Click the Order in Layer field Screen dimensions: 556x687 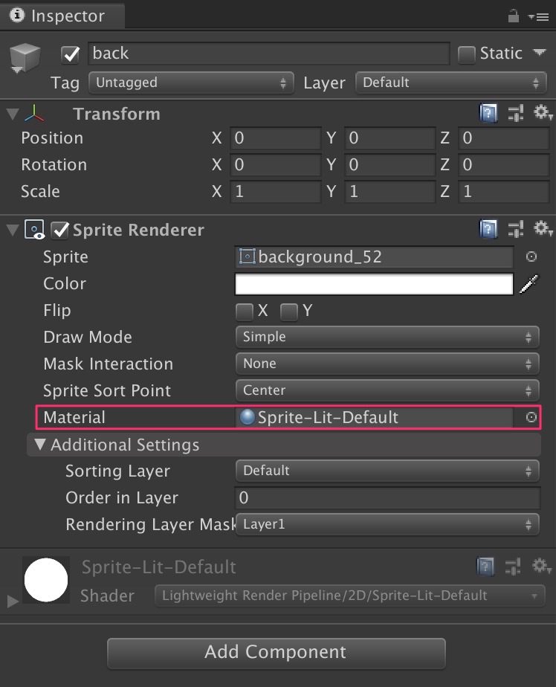click(x=387, y=498)
